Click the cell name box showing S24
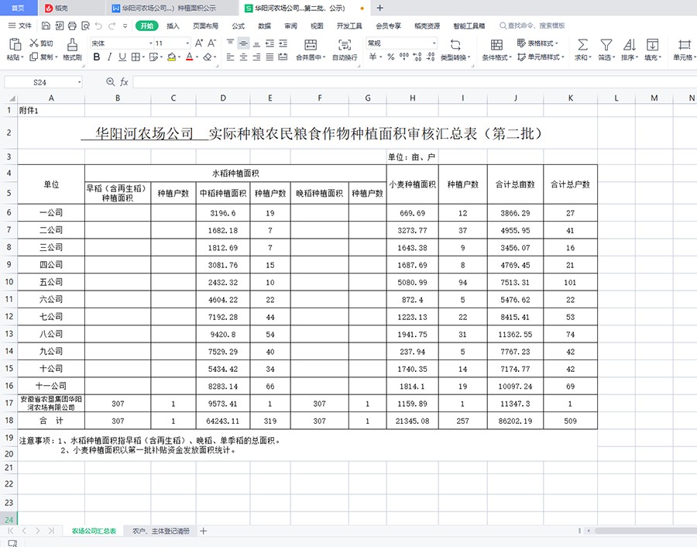The image size is (697, 547). pos(43,82)
